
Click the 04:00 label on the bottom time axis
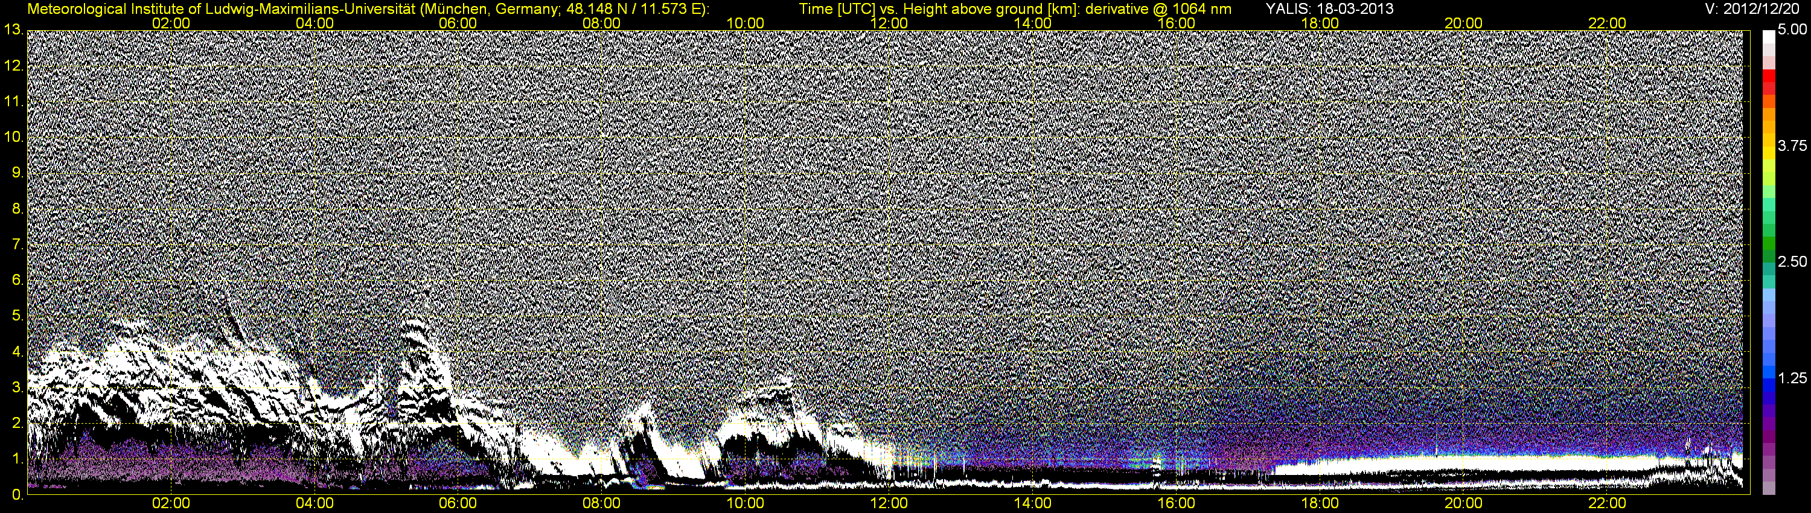(315, 503)
